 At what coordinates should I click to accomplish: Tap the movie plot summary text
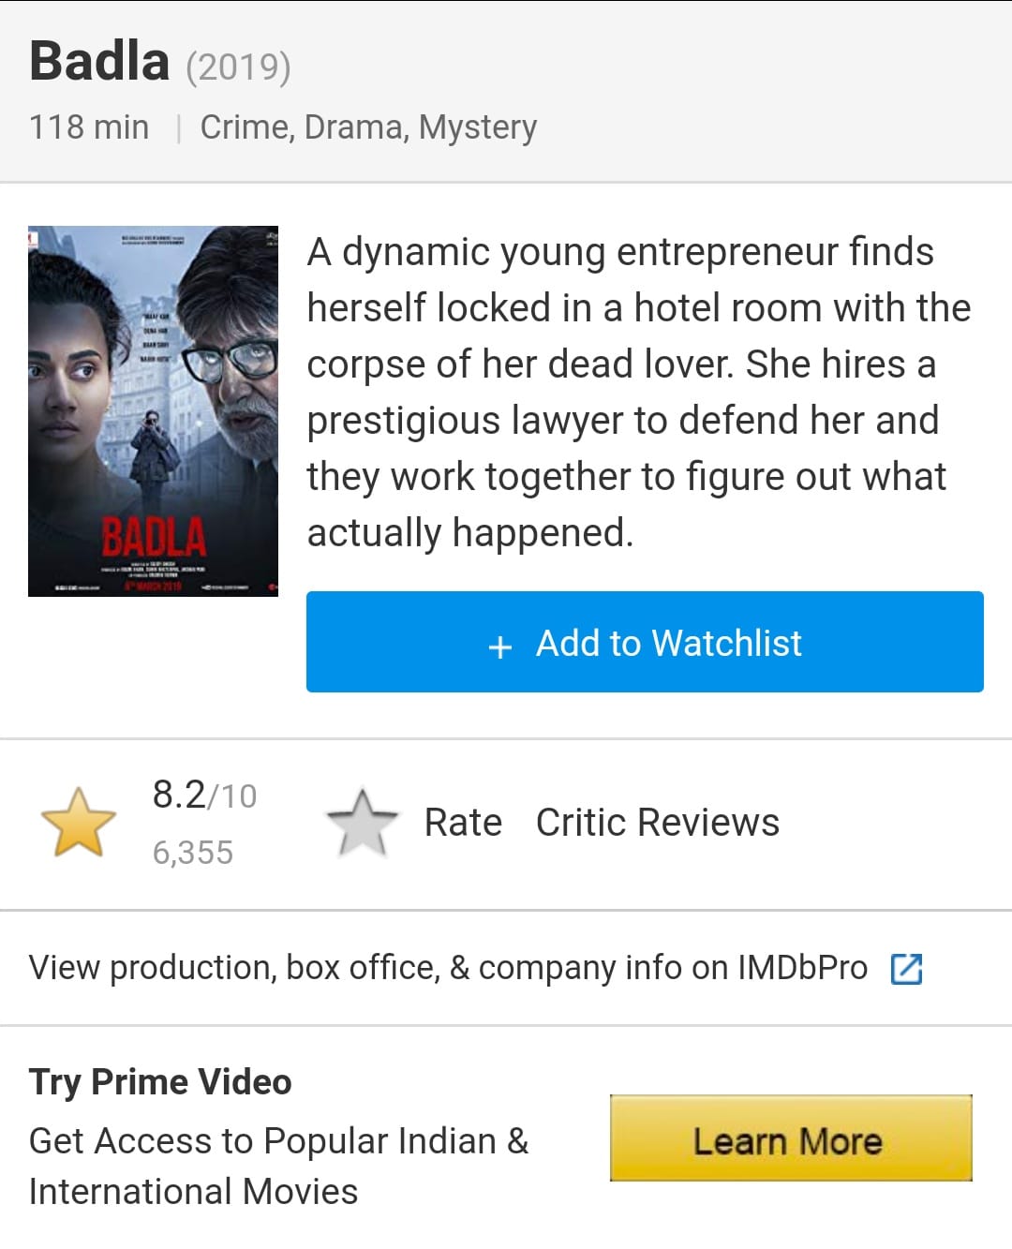[x=638, y=392]
